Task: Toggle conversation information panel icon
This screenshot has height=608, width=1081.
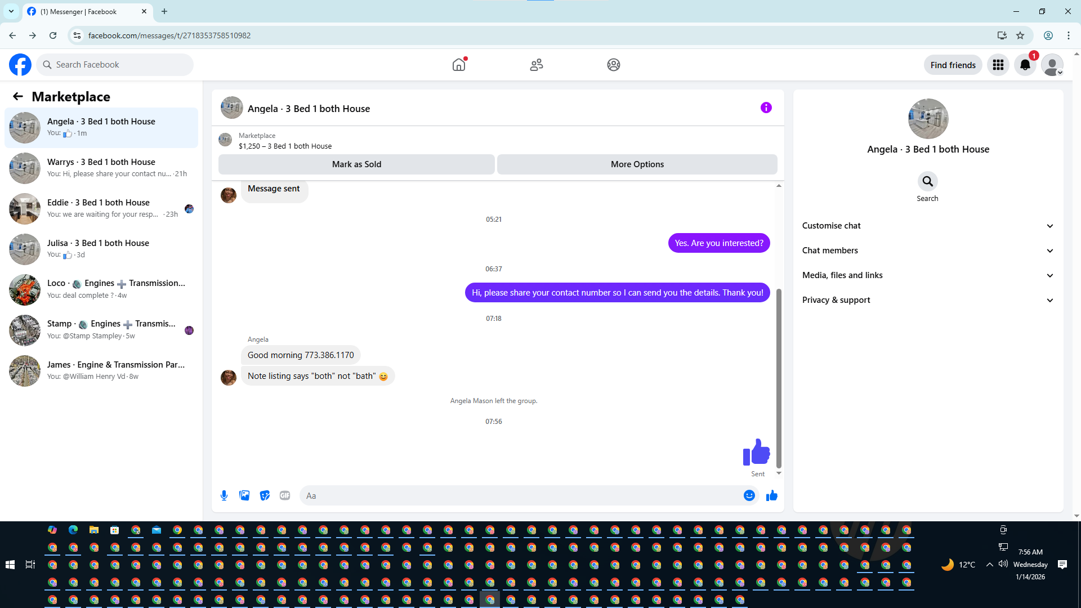Action: click(766, 108)
